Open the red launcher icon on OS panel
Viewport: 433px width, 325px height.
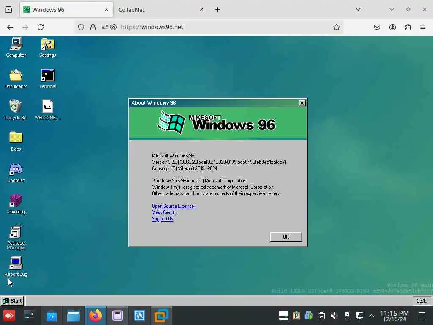[x=9, y=316]
